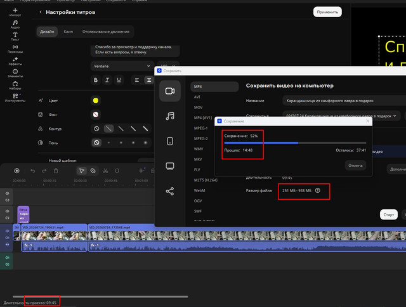
Task: Open the Импорт section in the sidebar
Action: (x=15, y=12)
